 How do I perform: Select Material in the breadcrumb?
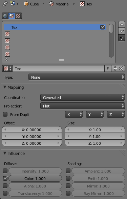(x=59, y=4)
